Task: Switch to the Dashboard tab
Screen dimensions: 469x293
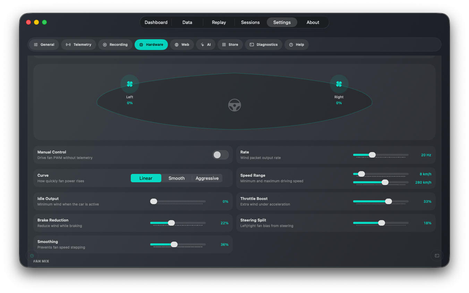Action: coord(156,22)
